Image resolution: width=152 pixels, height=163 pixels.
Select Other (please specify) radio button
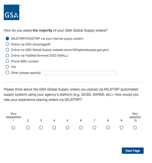[7, 72]
